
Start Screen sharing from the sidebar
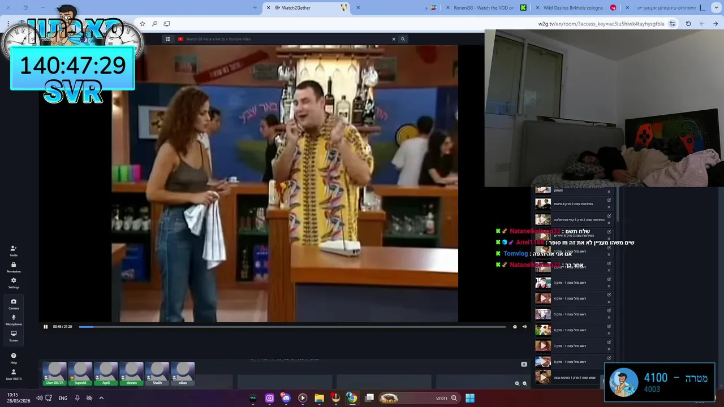[x=14, y=336]
